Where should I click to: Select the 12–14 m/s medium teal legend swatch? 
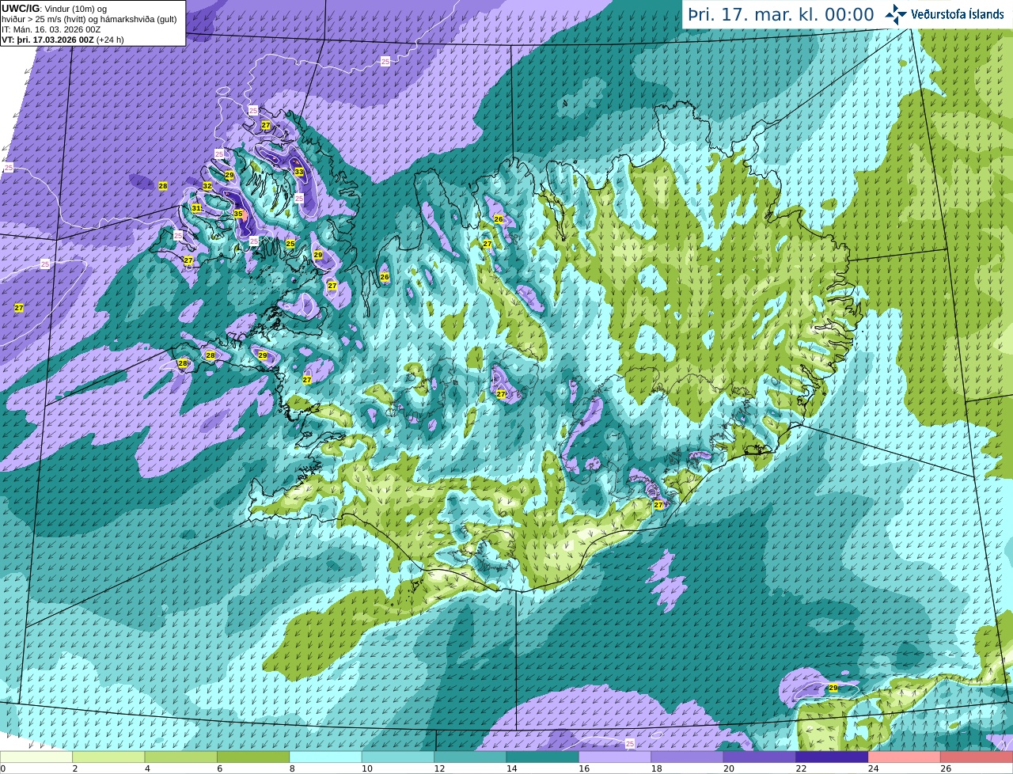470,757
